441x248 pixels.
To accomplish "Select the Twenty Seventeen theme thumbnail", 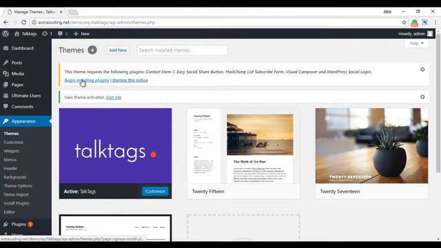I will [x=372, y=146].
